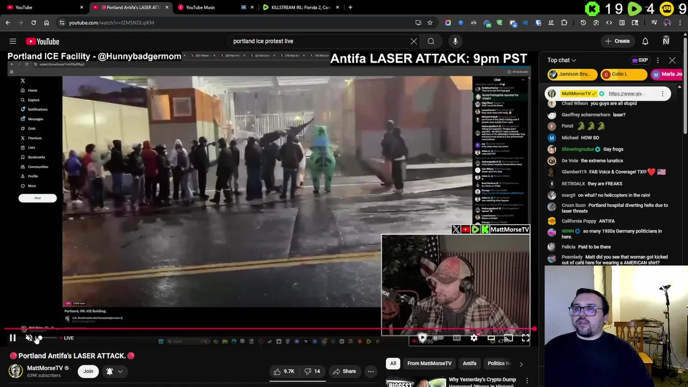The width and height of the screenshot is (688, 387).
Task: Select the From MattMorseTV chip
Action: [x=429, y=363]
